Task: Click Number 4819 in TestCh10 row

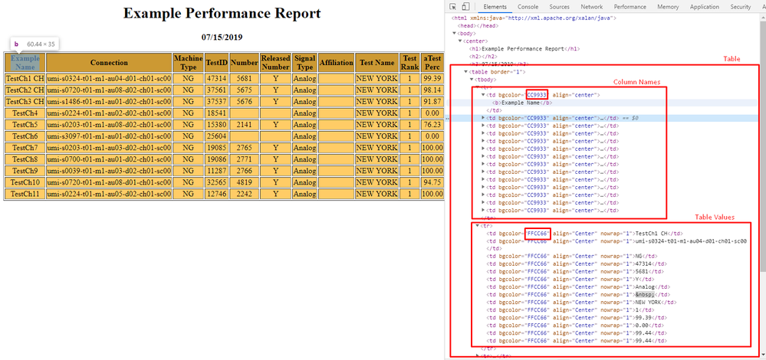Action: (245, 182)
